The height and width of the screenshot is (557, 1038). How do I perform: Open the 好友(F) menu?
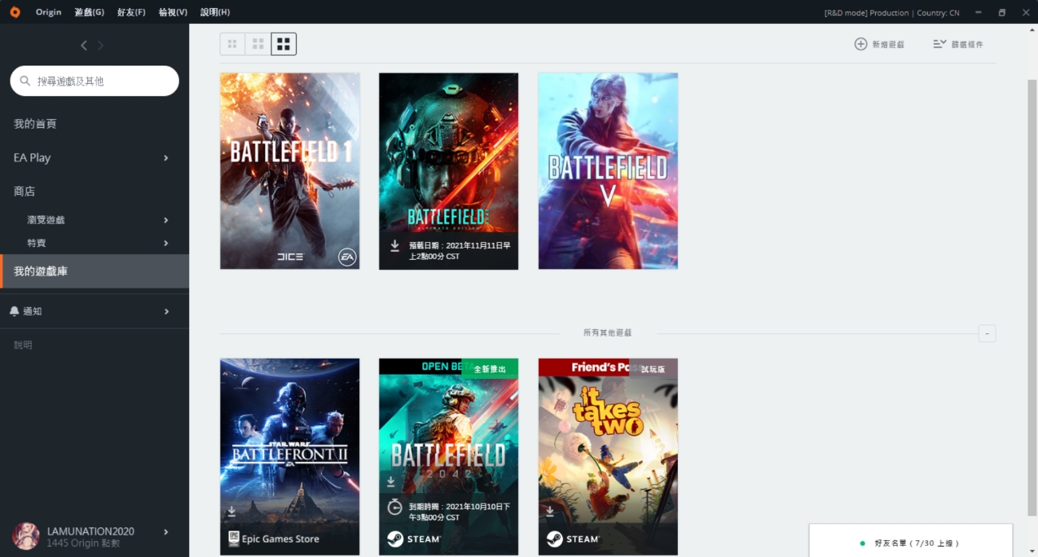pos(131,12)
